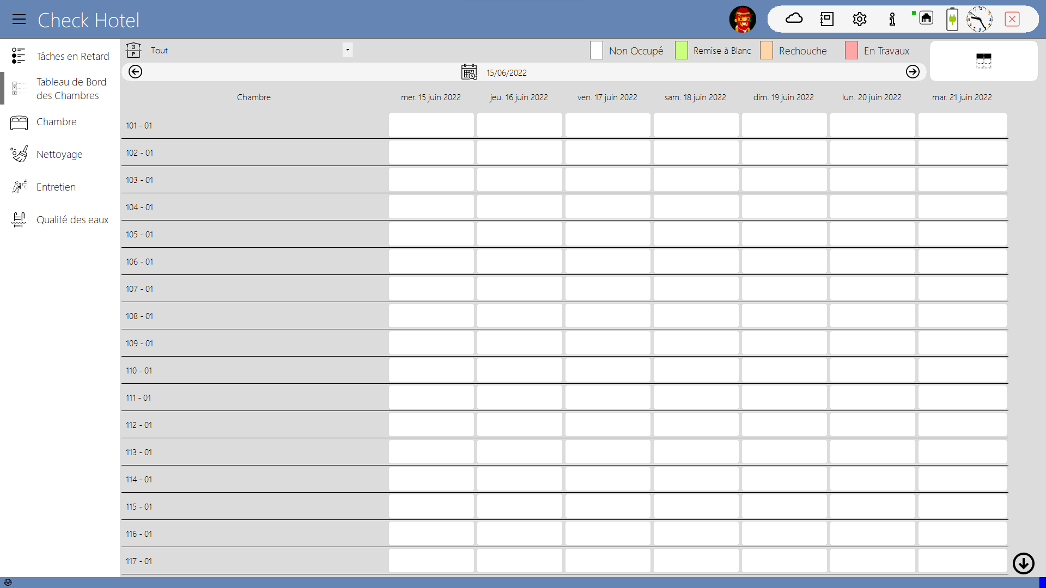Click the Tâches en Retard list icon

pos(19,56)
